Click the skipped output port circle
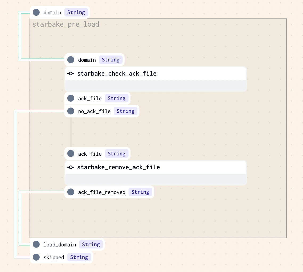The width and height of the screenshot is (303, 272). 36,257
